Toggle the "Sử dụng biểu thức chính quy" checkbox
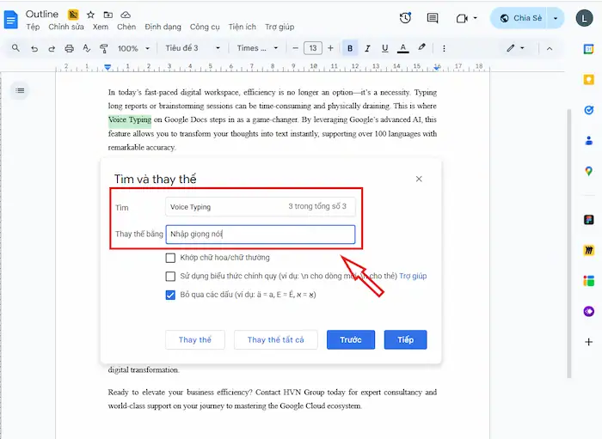602x439 pixels. (x=170, y=277)
